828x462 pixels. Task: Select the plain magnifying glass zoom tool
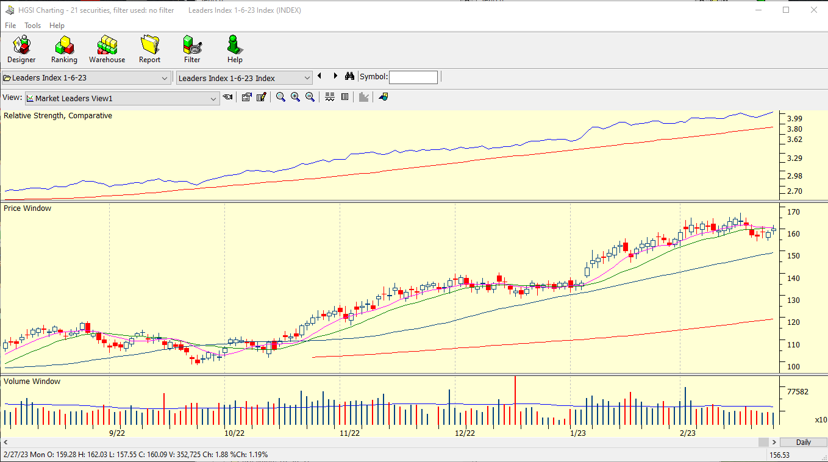pyautogui.click(x=280, y=97)
